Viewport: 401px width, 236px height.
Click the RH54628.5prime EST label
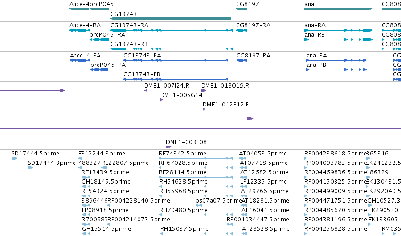point(183,182)
